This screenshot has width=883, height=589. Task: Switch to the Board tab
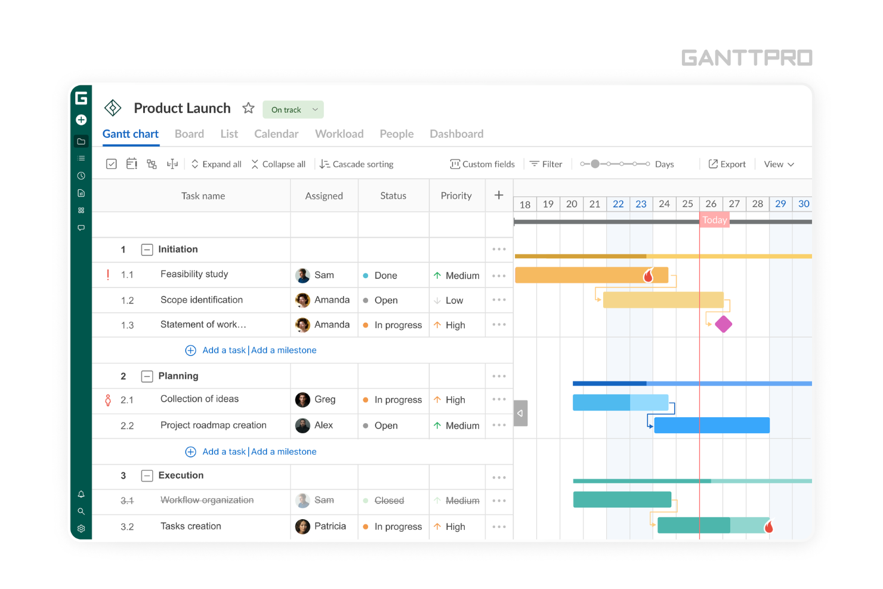tap(189, 134)
